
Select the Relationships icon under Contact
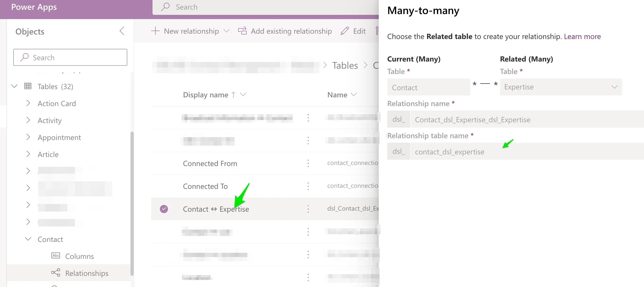55,273
